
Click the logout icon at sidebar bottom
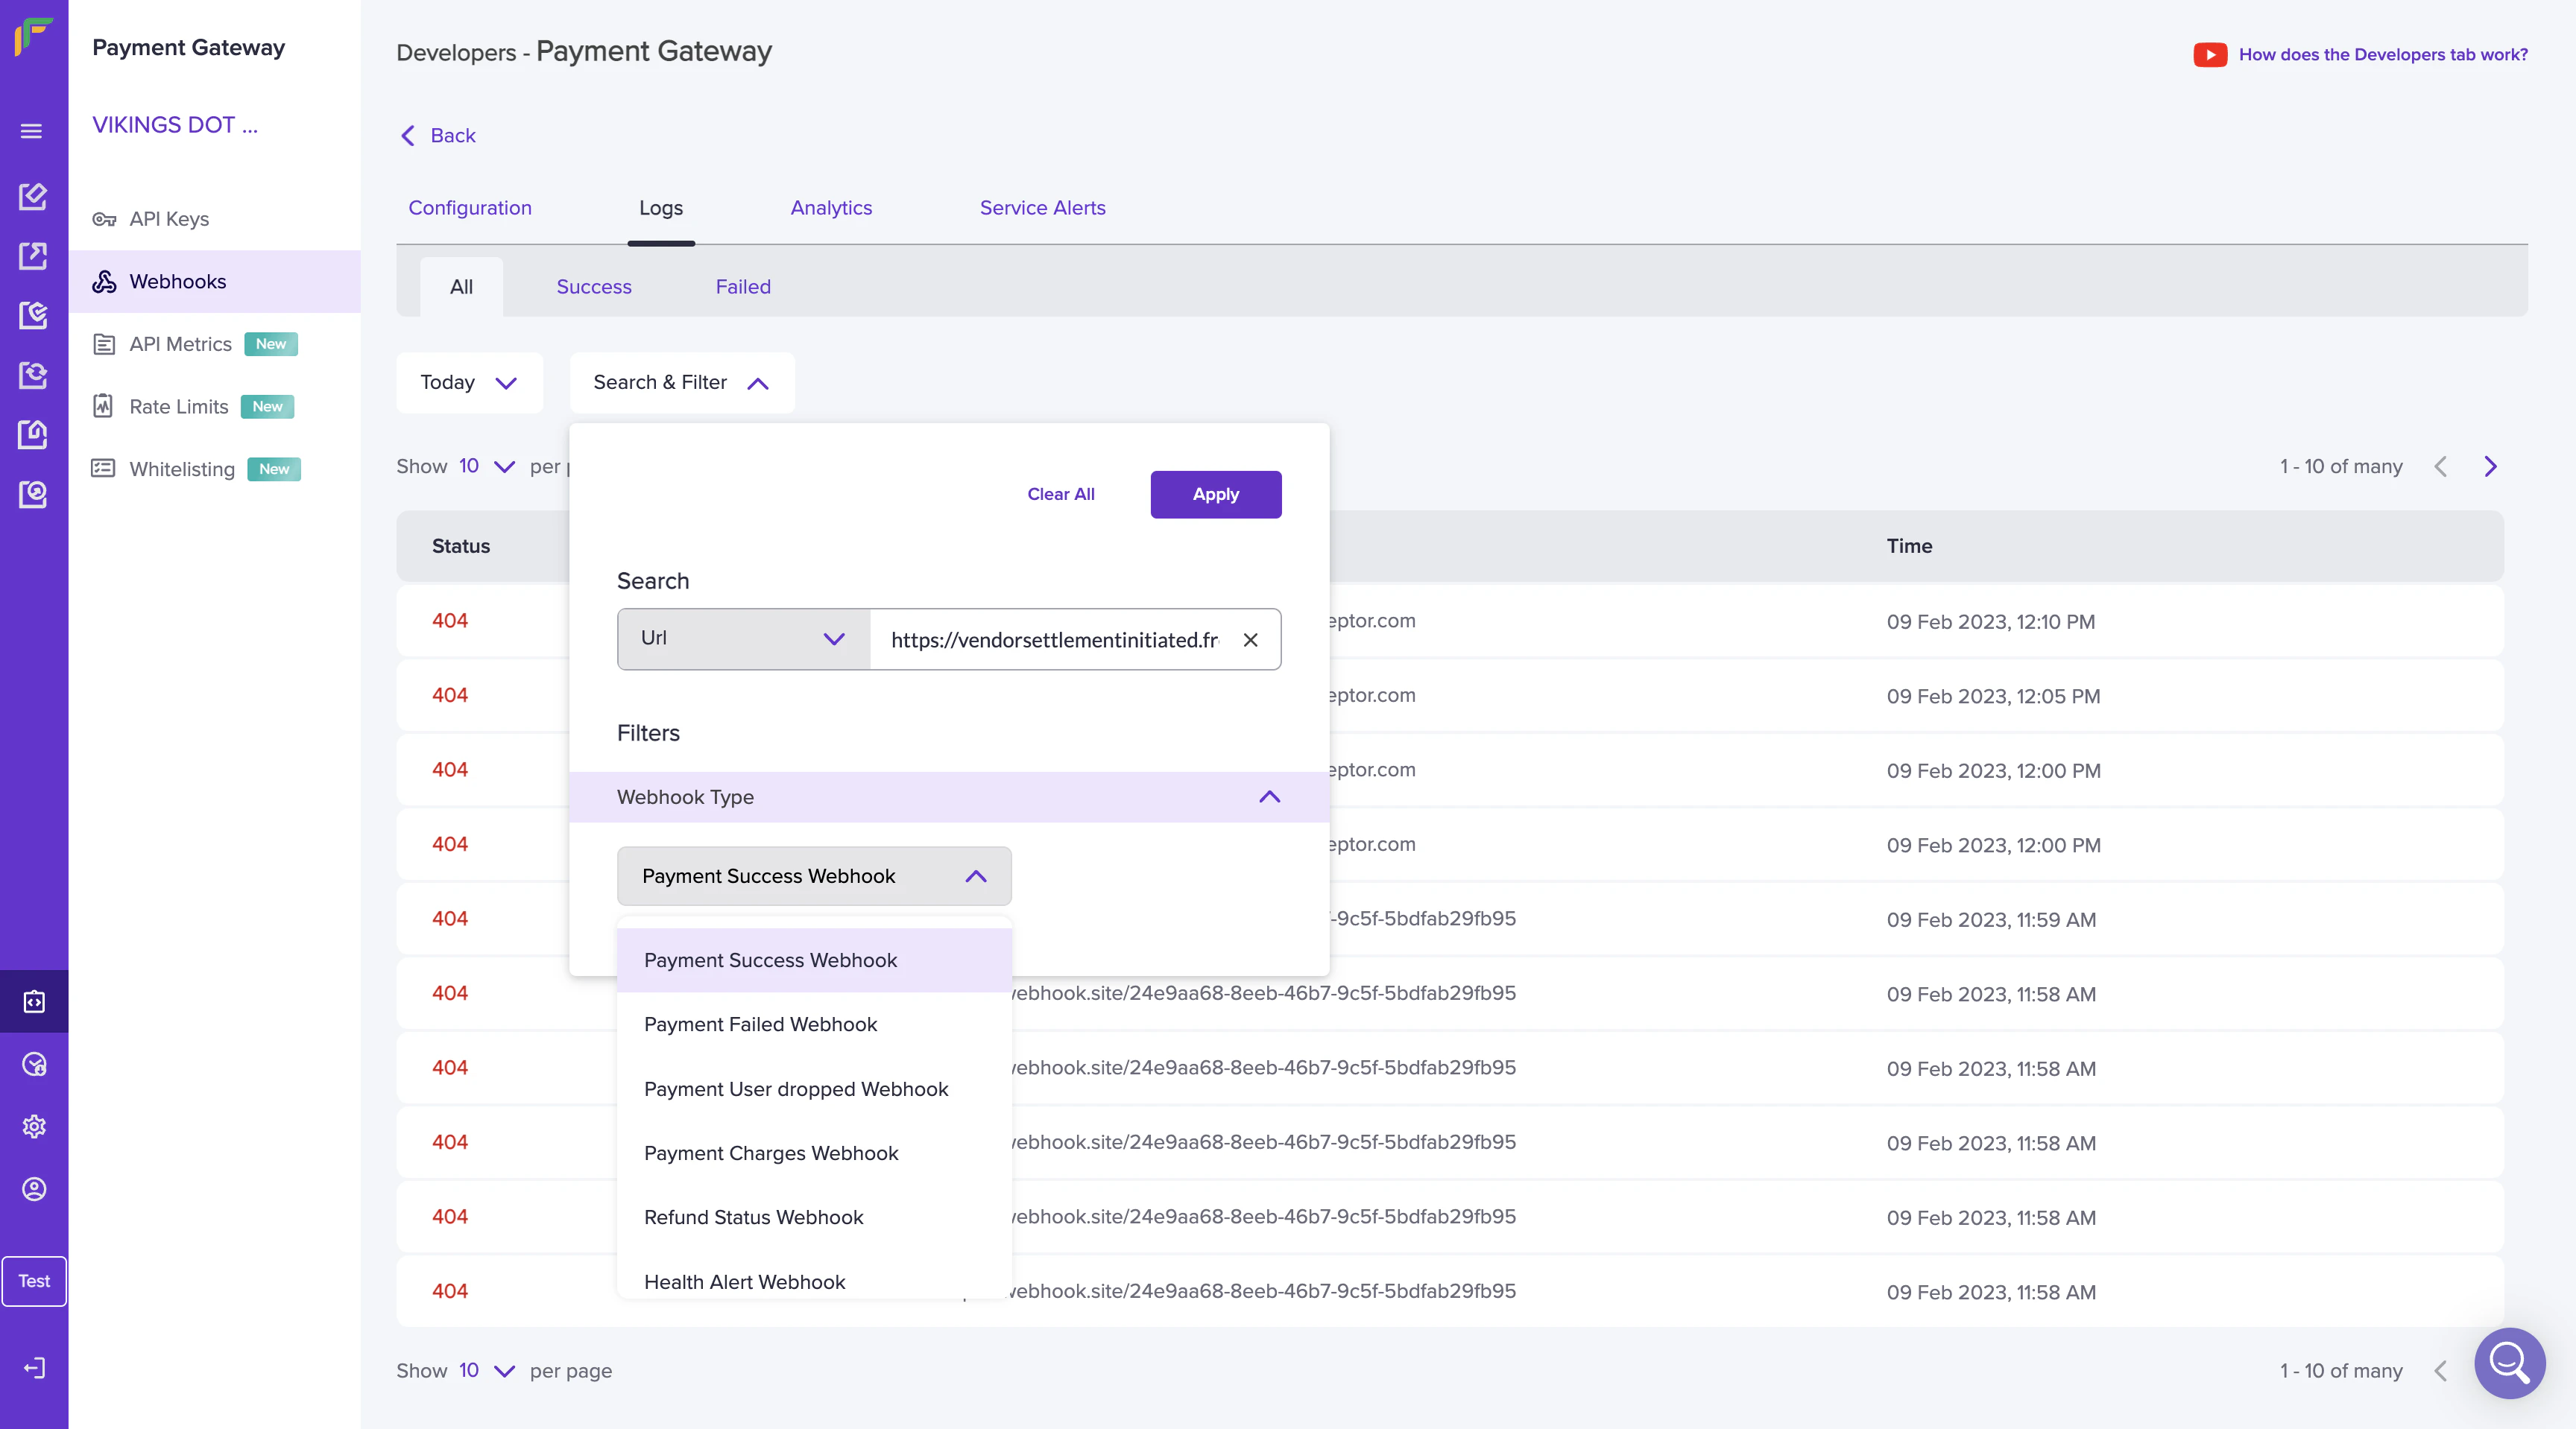(34, 1367)
